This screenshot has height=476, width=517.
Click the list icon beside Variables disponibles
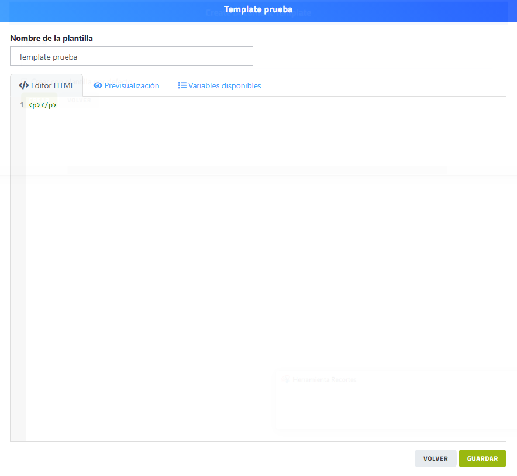pyautogui.click(x=182, y=85)
